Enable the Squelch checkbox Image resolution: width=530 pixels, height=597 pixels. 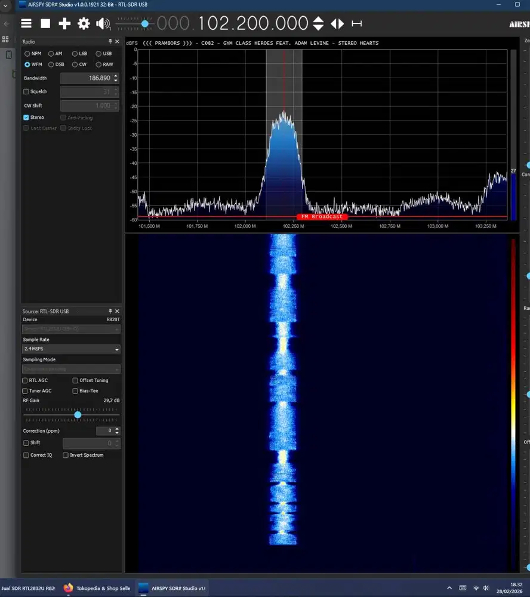[26, 92]
